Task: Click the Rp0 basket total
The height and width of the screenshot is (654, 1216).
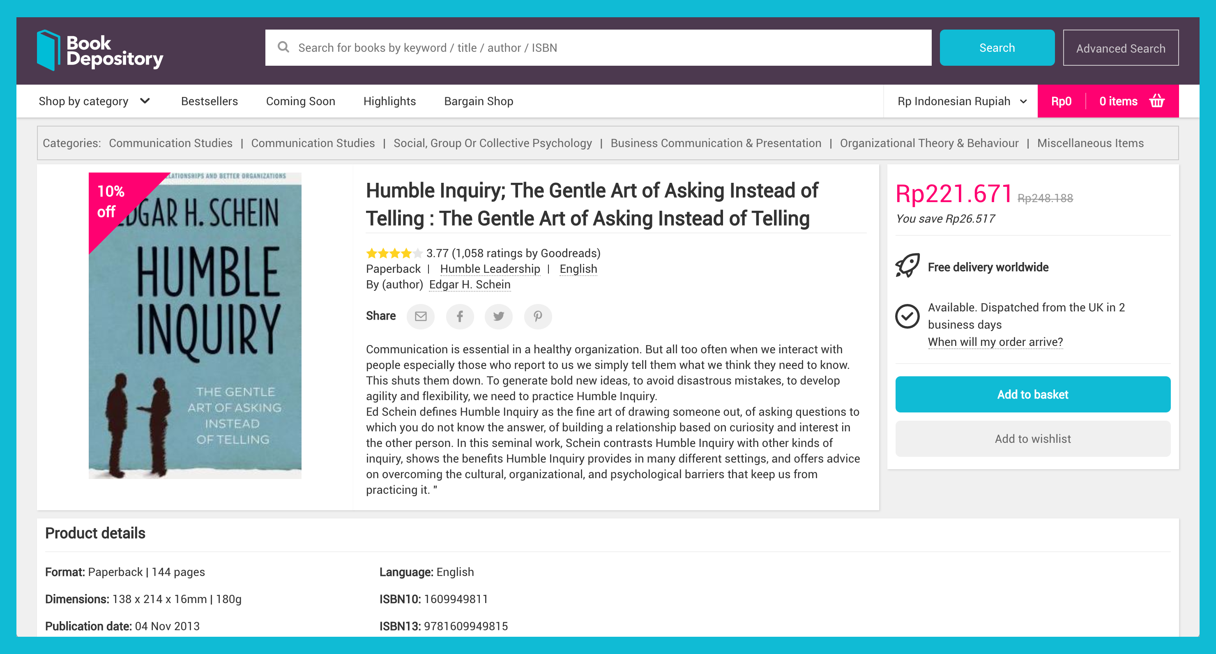Action: (x=1061, y=101)
